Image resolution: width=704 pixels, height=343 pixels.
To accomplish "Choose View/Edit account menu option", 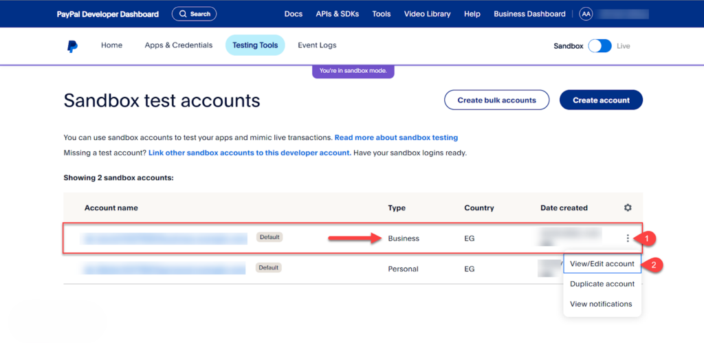I will 602,264.
